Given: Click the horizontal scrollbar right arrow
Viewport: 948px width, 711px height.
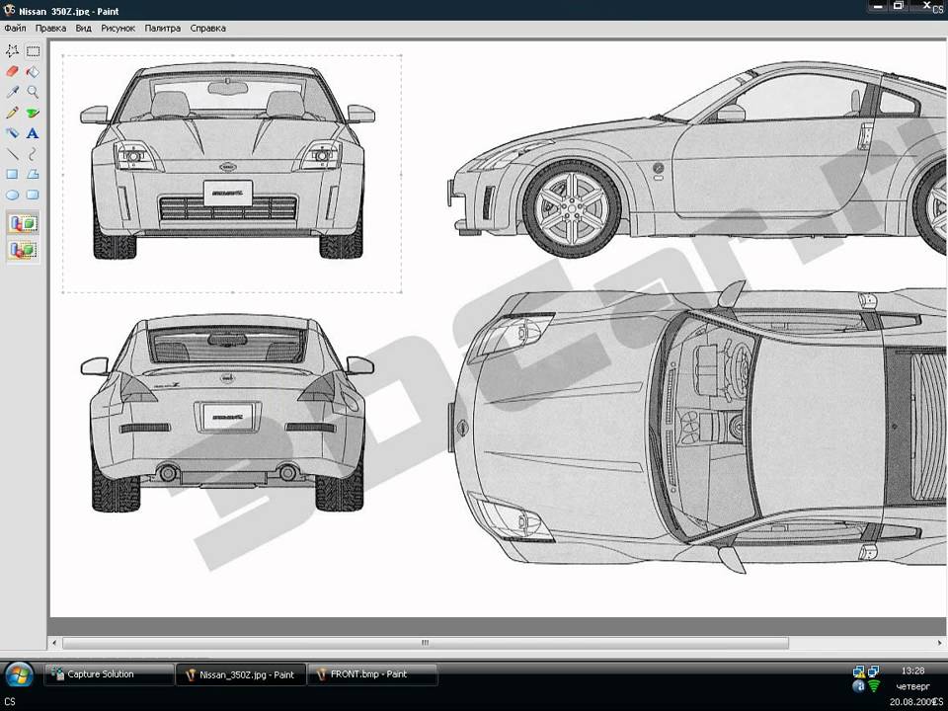Looking at the screenshot, I should click(940, 643).
